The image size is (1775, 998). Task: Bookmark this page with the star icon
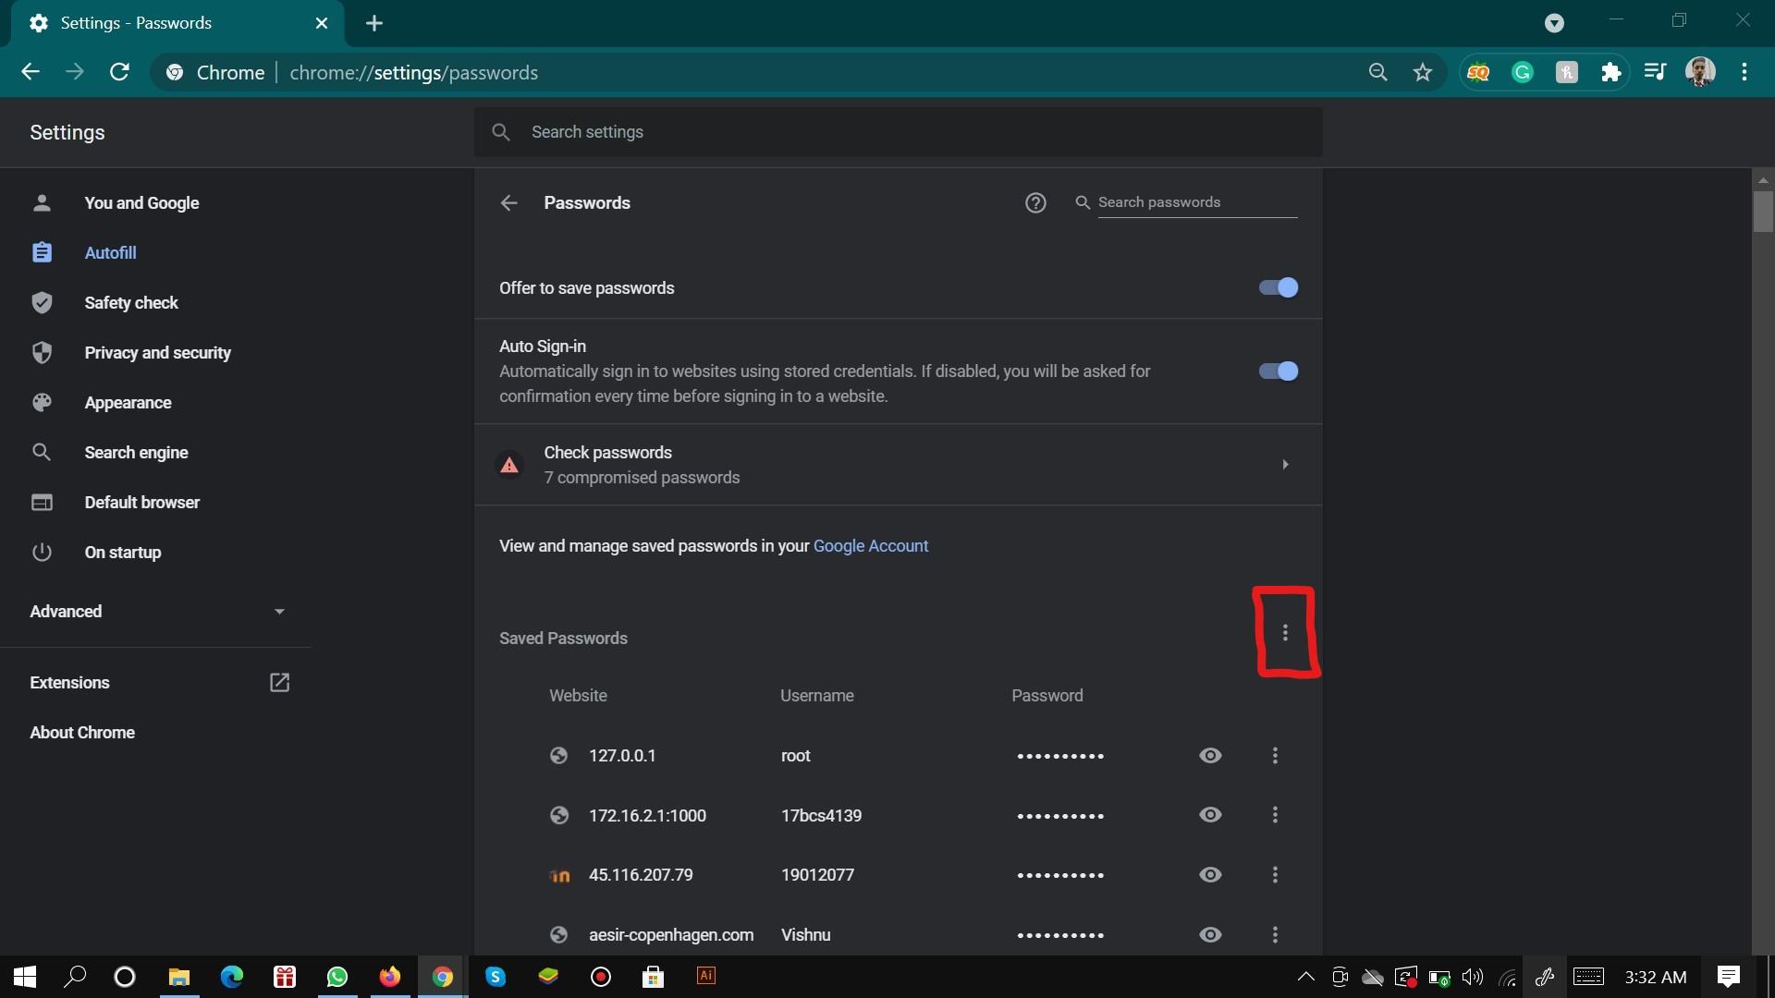tap(1423, 72)
